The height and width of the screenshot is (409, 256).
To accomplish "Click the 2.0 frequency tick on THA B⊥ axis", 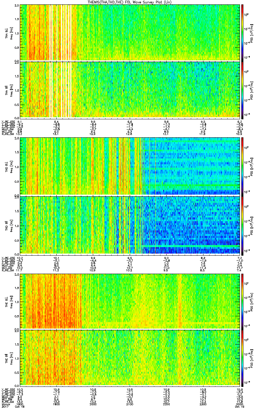I will pyautogui.click(x=16, y=6).
